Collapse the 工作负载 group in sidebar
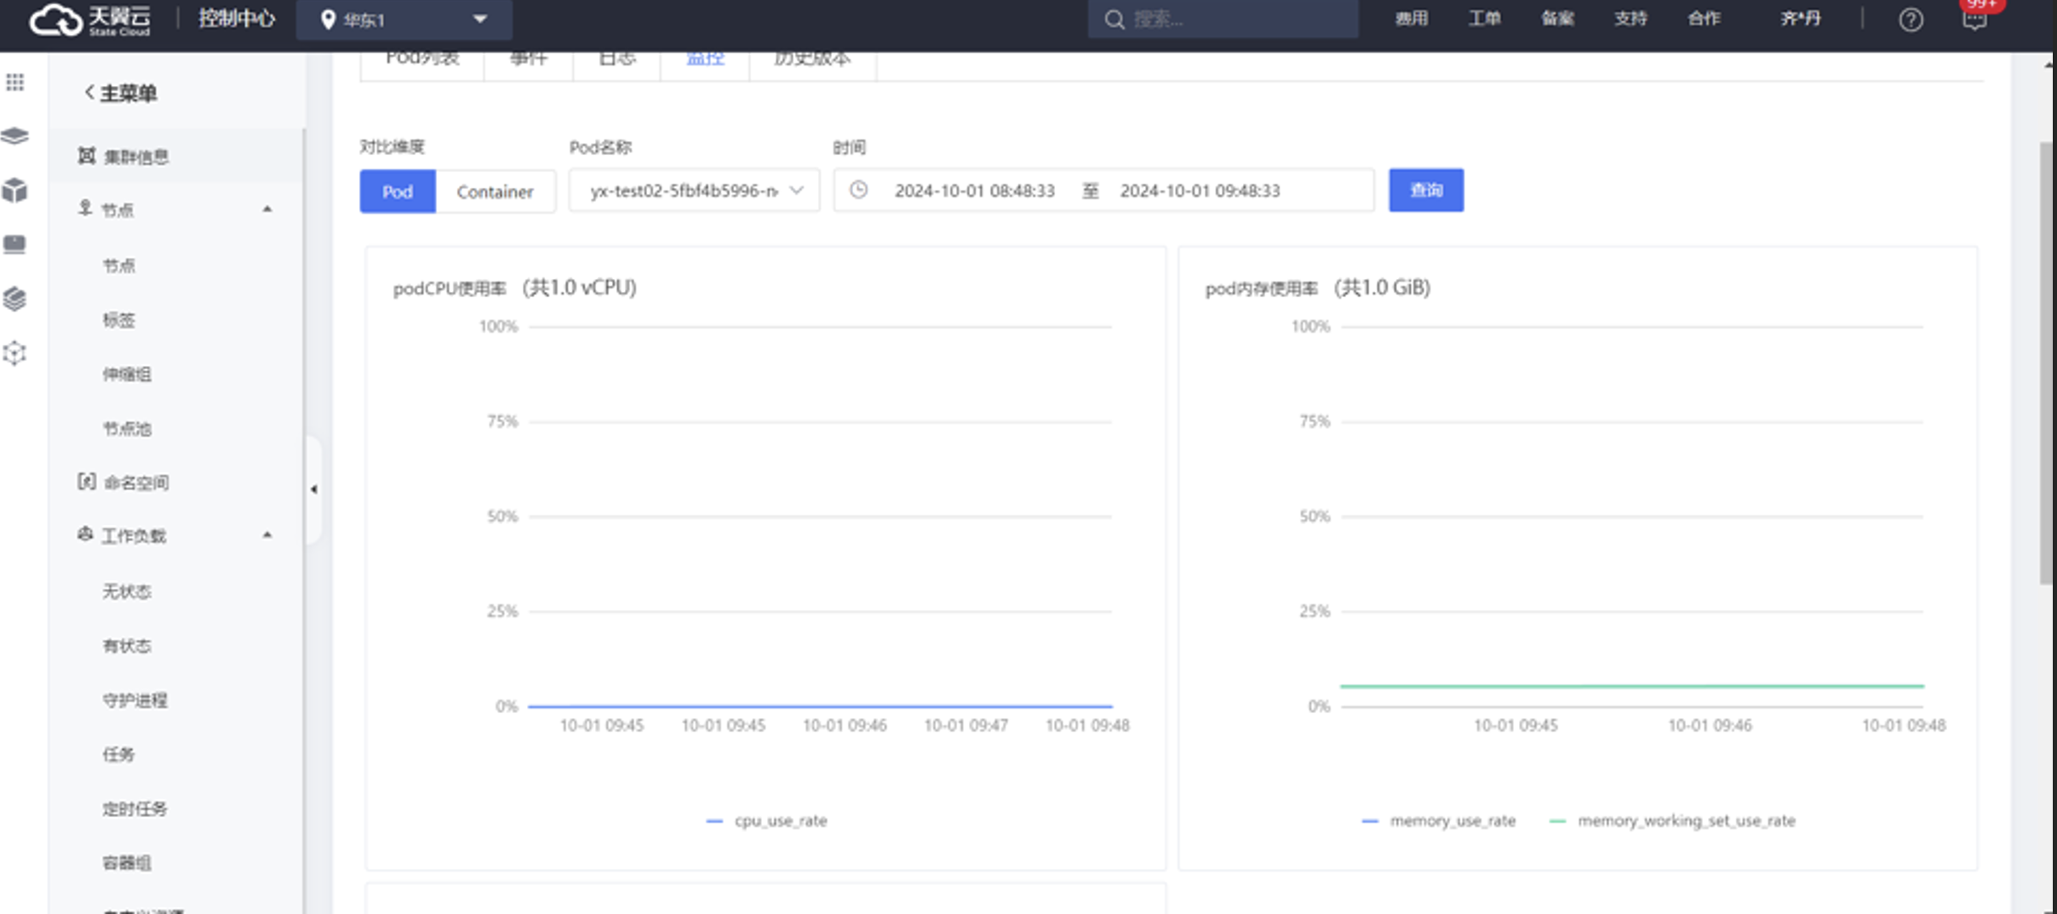 [x=267, y=535]
